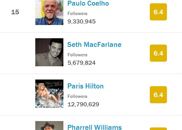Screen dimensions: 182x130
Task: Open Pharrell Williams profile link
Action: tap(95, 127)
